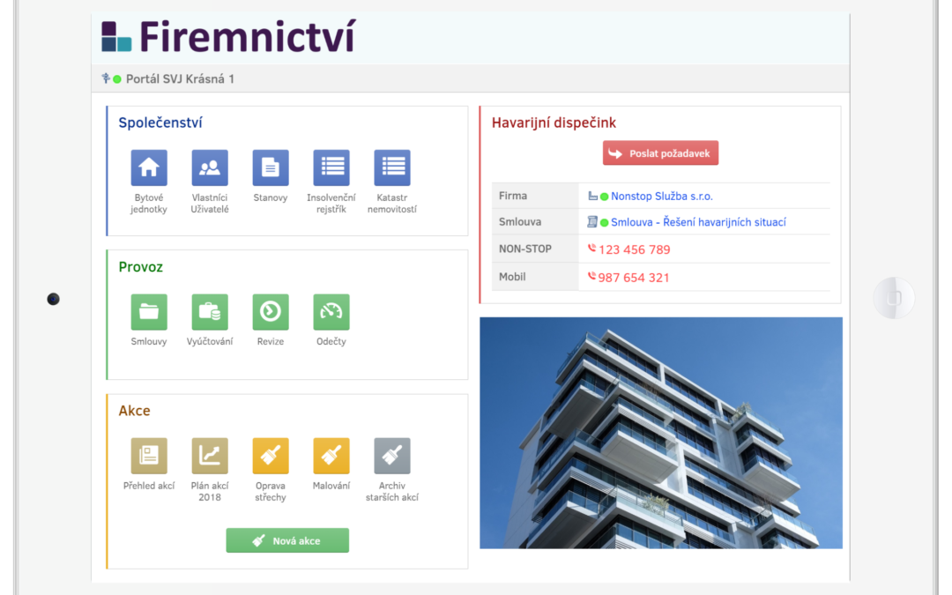The image size is (952, 595).
Task: Click the Mobil row label
Action: point(512,277)
